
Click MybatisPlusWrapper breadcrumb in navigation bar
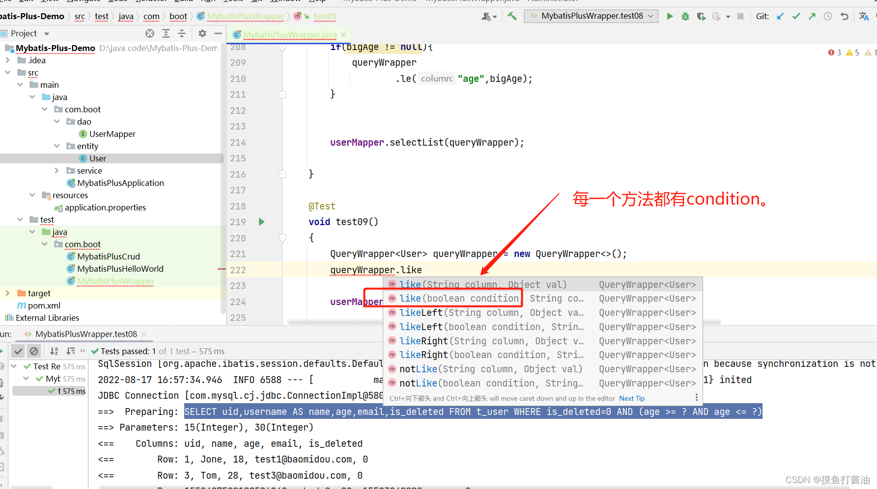click(246, 16)
